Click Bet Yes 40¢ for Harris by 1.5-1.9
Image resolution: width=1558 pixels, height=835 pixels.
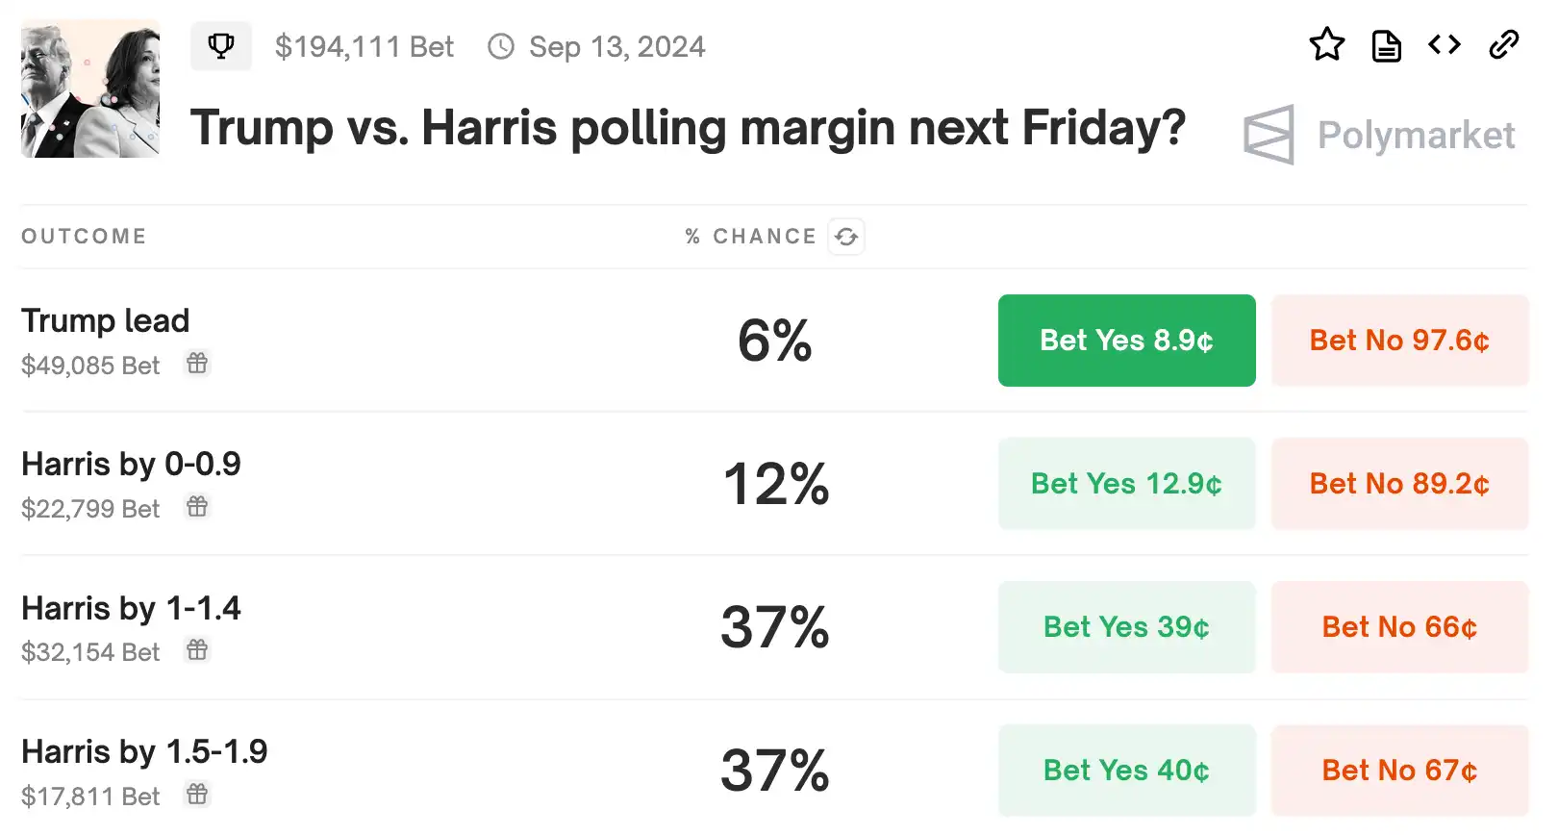click(x=1126, y=771)
